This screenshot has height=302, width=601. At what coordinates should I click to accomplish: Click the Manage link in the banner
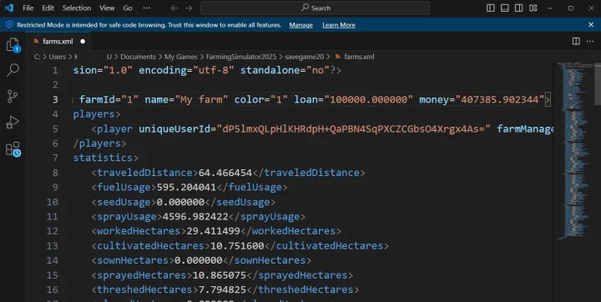pos(300,25)
